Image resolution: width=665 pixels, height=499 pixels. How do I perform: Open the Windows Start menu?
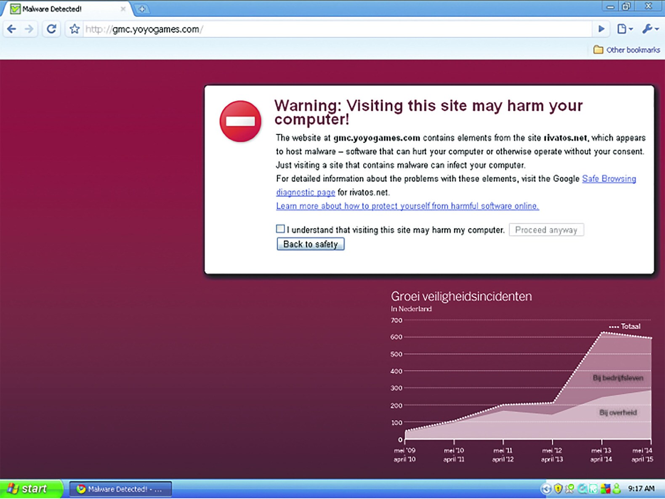(31, 489)
